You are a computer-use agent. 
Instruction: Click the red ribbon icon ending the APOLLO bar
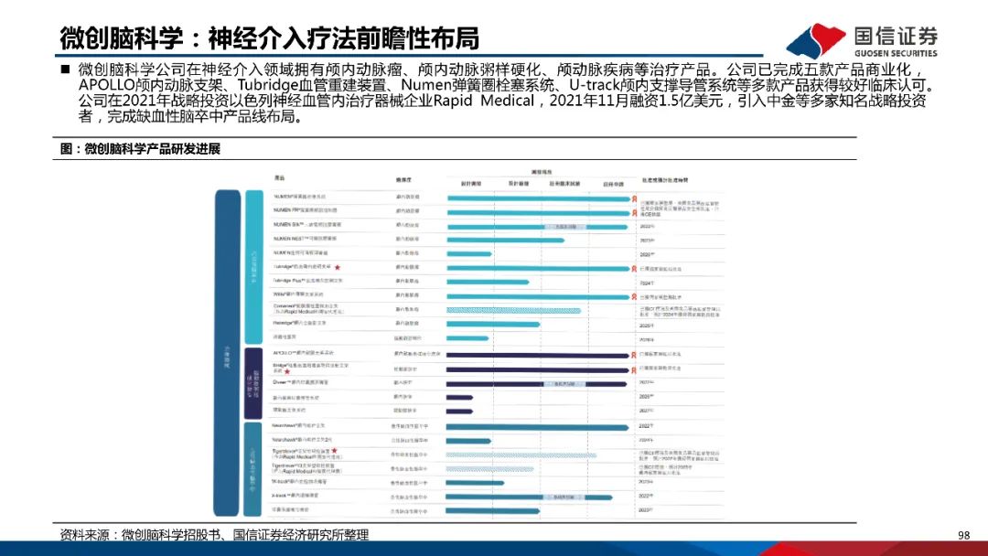(x=633, y=355)
